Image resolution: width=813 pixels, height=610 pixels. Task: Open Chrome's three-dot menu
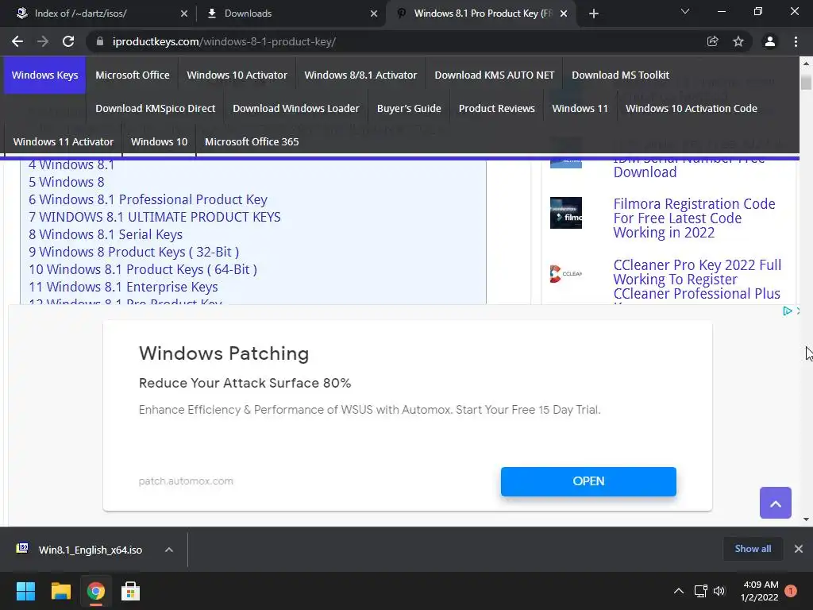pyautogui.click(x=796, y=41)
